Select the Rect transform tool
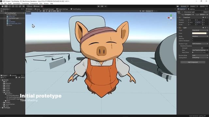The width and height of the screenshot is (209, 117). pyautogui.click(x=17, y=6)
